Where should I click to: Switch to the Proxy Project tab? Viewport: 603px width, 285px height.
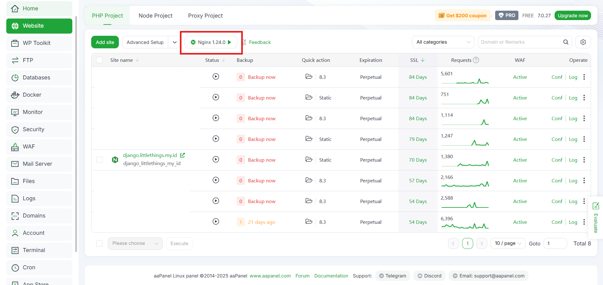(x=205, y=16)
